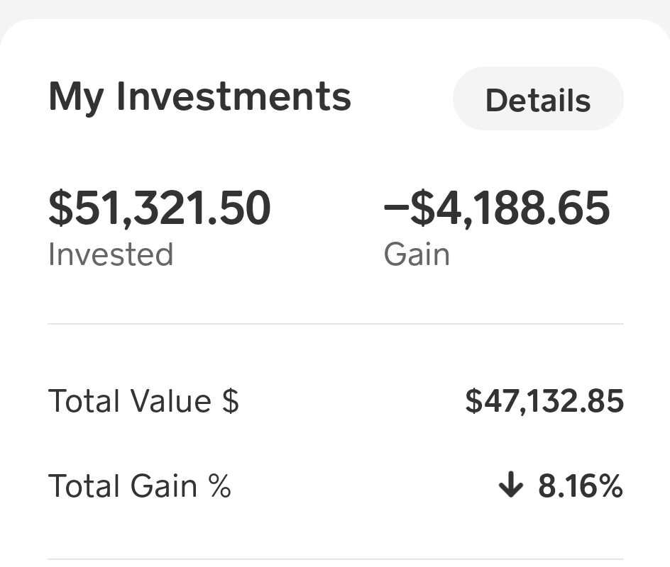This screenshot has height=567, width=670.
Task: Click the divider line above Total Value
Action: [335, 324]
